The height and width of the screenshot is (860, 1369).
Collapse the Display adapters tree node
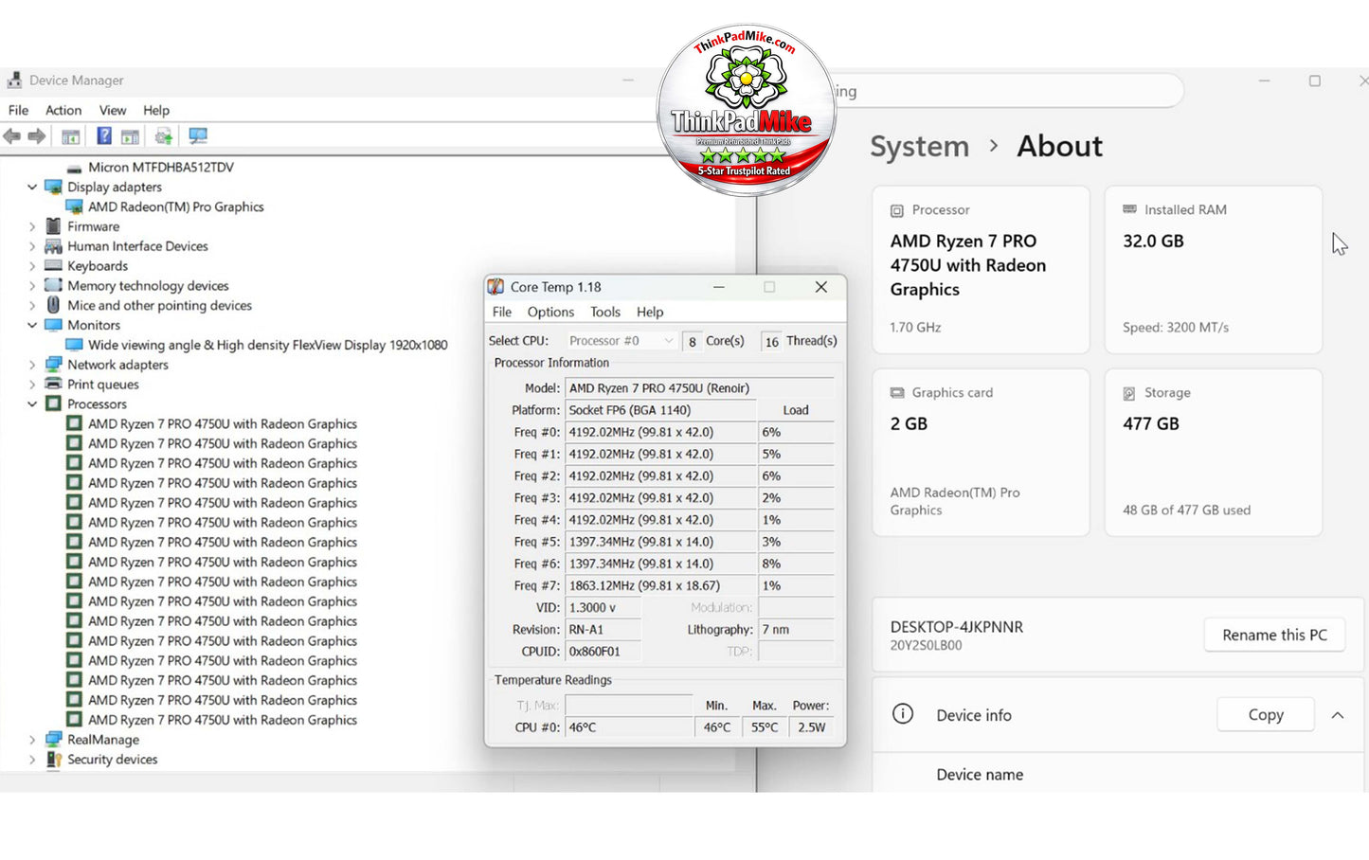[32, 187]
